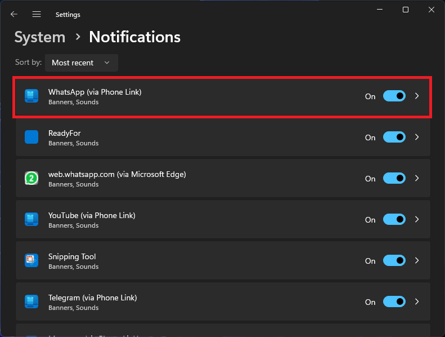Expand WhatsApp (via Phone Link) settings chevron
The height and width of the screenshot is (337, 445).
(417, 96)
